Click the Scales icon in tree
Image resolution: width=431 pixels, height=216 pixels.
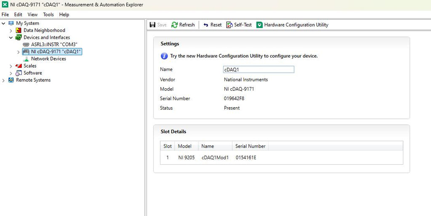click(x=19, y=66)
